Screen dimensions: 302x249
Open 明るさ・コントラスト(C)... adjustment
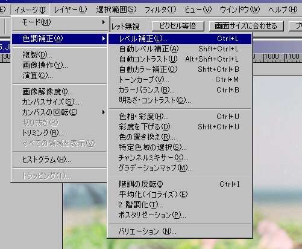180,100
